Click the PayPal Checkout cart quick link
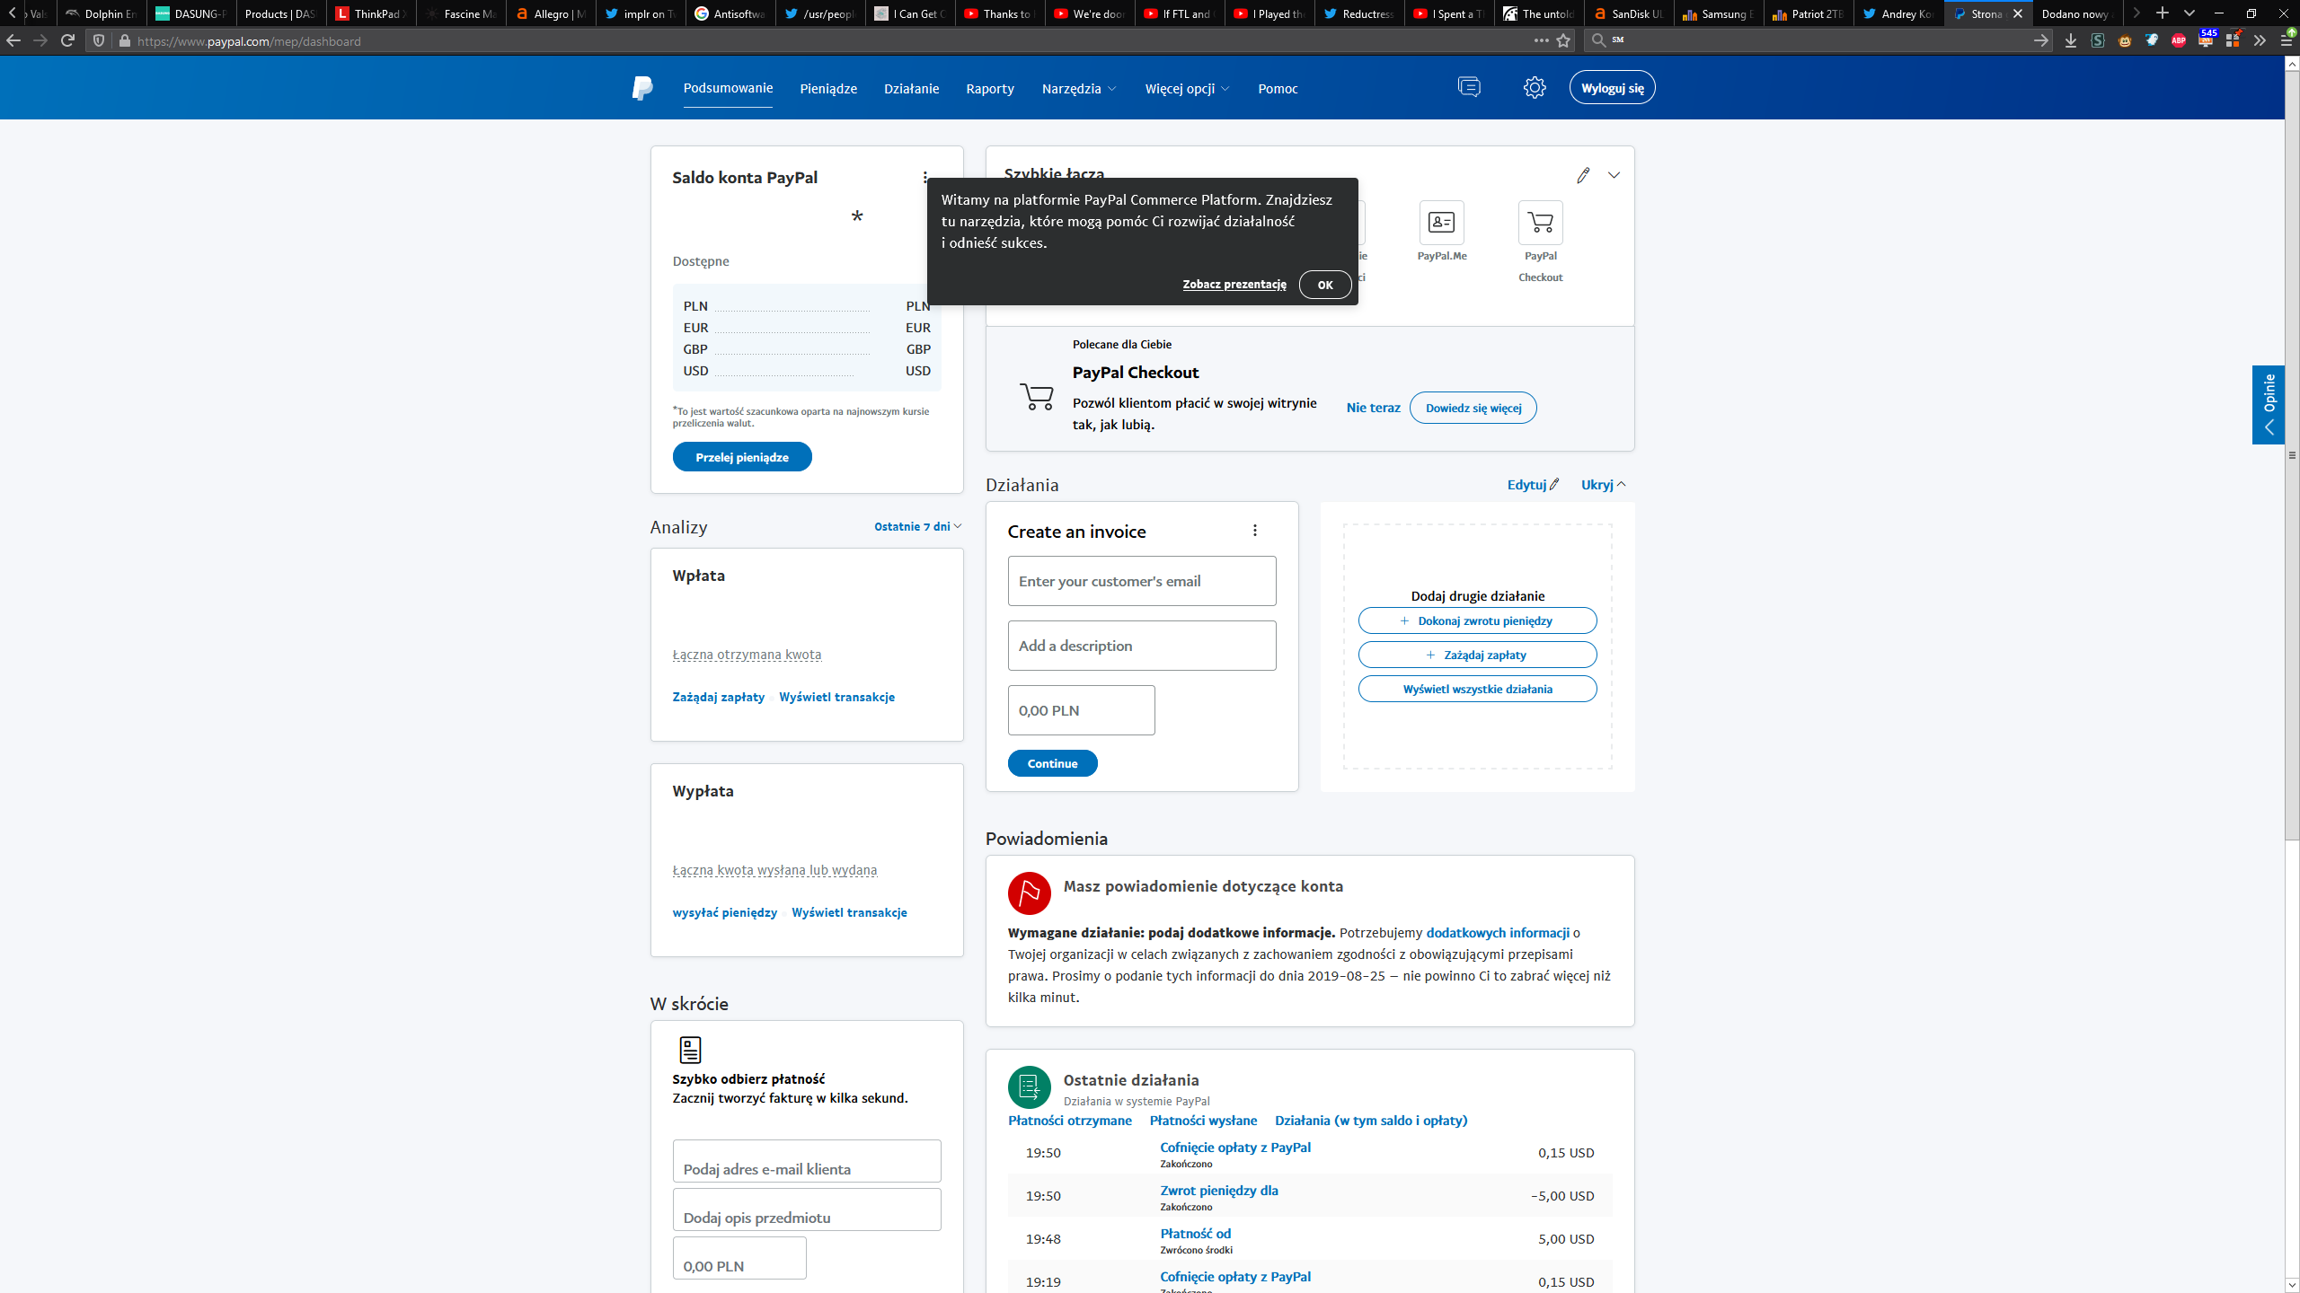 tap(1540, 223)
